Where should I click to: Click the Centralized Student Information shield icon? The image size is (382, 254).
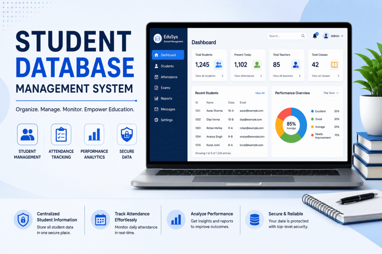point(23,219)
